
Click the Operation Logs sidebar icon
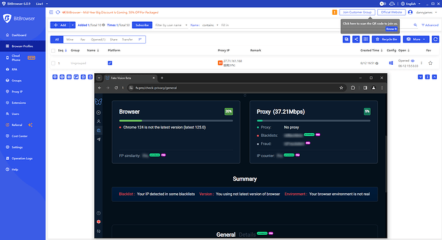(7, 159)
